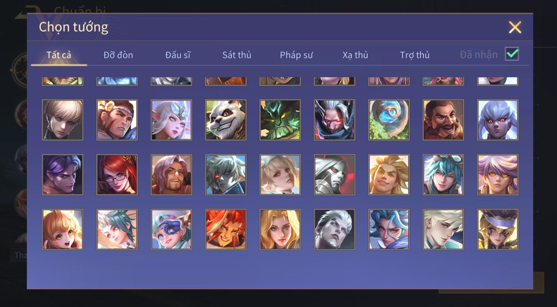
Task: Choose the swirling blue orb hero
Action: click(x=389, y=120)
